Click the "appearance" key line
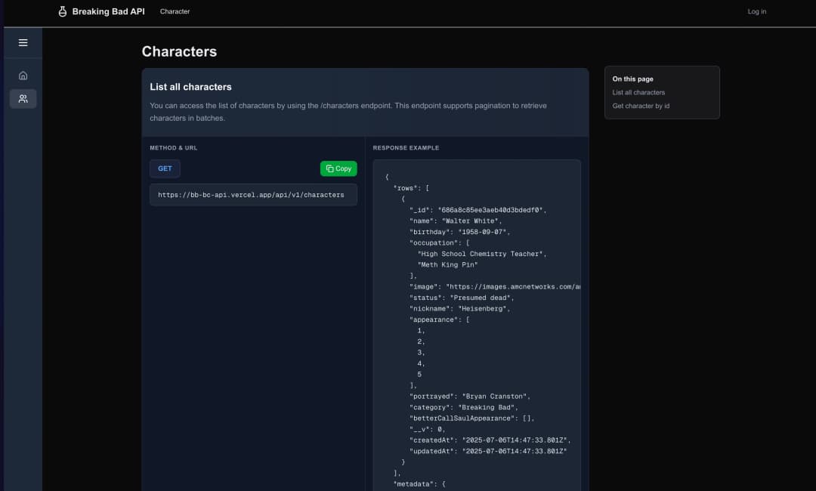816x491 pixels. (x=439, y=320)
